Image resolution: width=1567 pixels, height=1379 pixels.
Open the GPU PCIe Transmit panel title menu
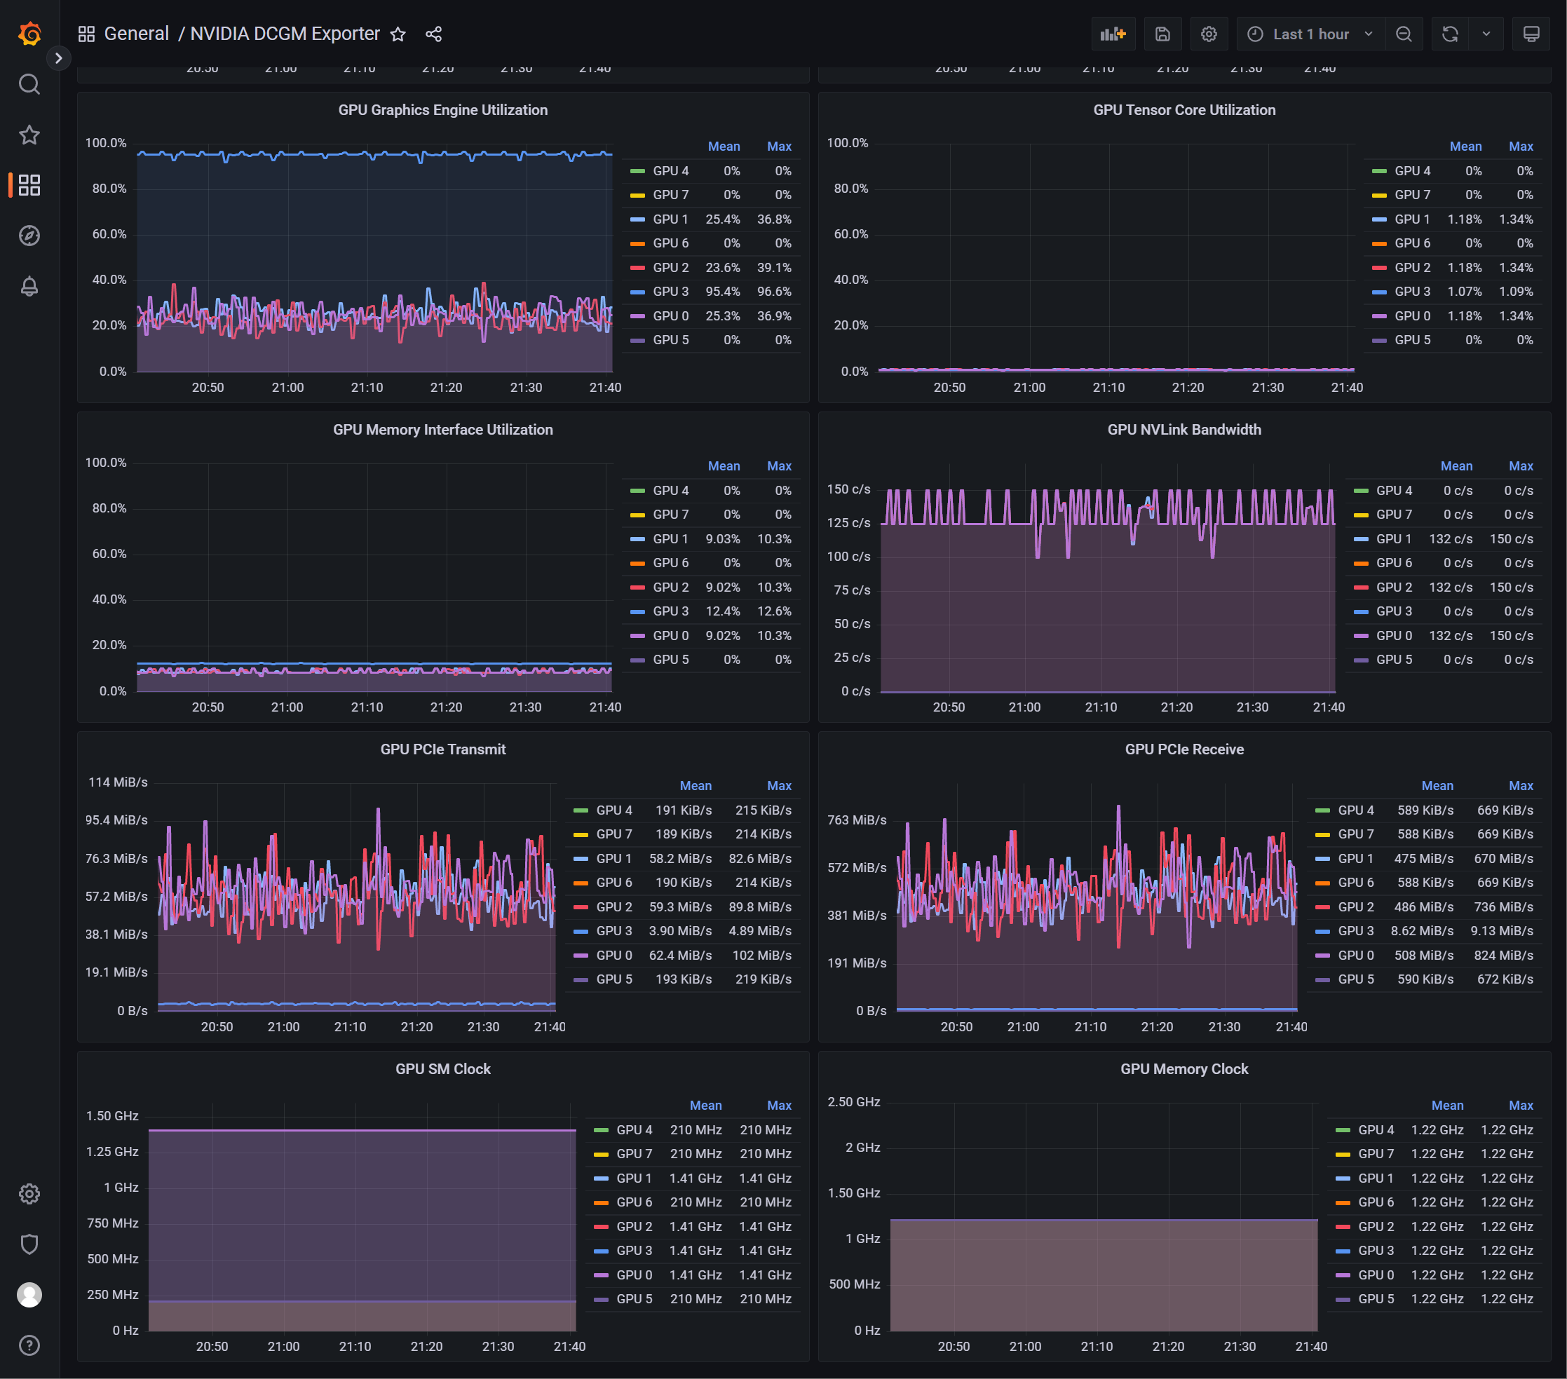click(x=442, y=749)
